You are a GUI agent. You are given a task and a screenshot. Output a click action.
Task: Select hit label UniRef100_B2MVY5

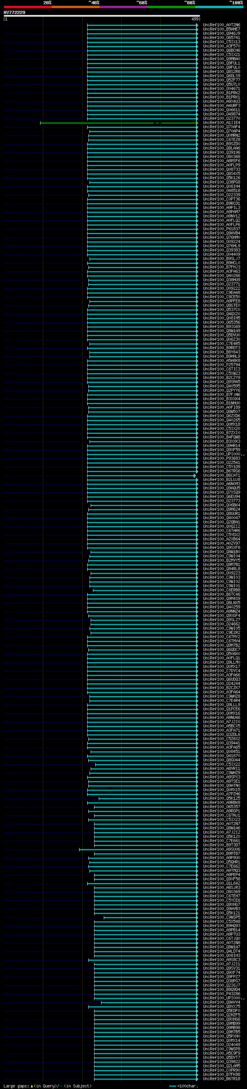click(221, 561)
